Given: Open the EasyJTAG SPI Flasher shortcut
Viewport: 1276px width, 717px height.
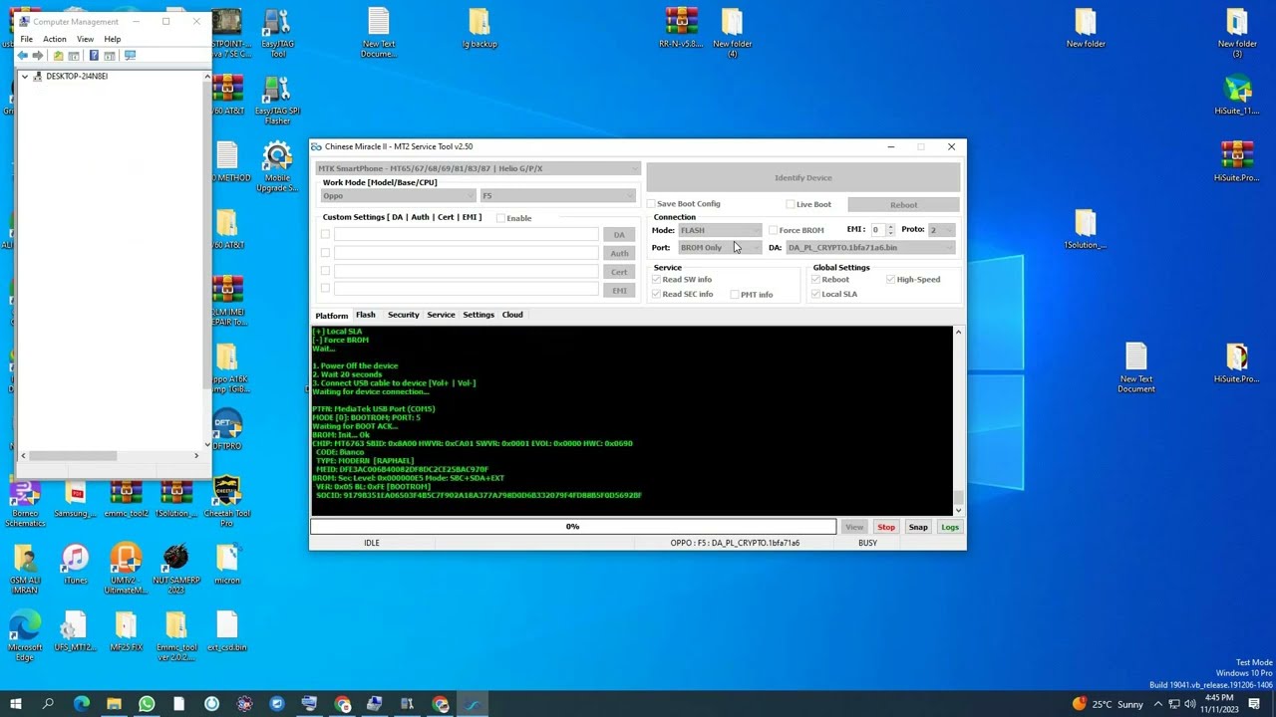Looking at the screenshot, I should coord(277,101).
